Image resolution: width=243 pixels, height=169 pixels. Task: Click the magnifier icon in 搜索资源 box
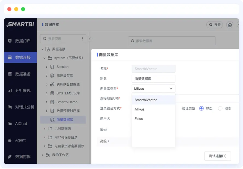tap(45, 39)
